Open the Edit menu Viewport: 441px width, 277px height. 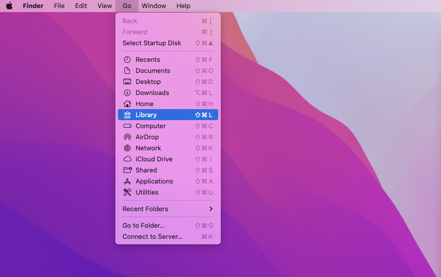point(81,6)
